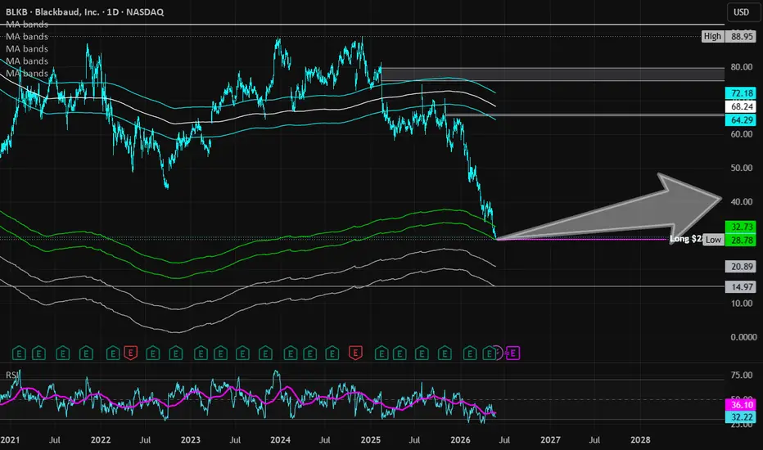Select the Long position label on chart
The height and width of the screenshot is (450, 763).
tap(685, 238)
